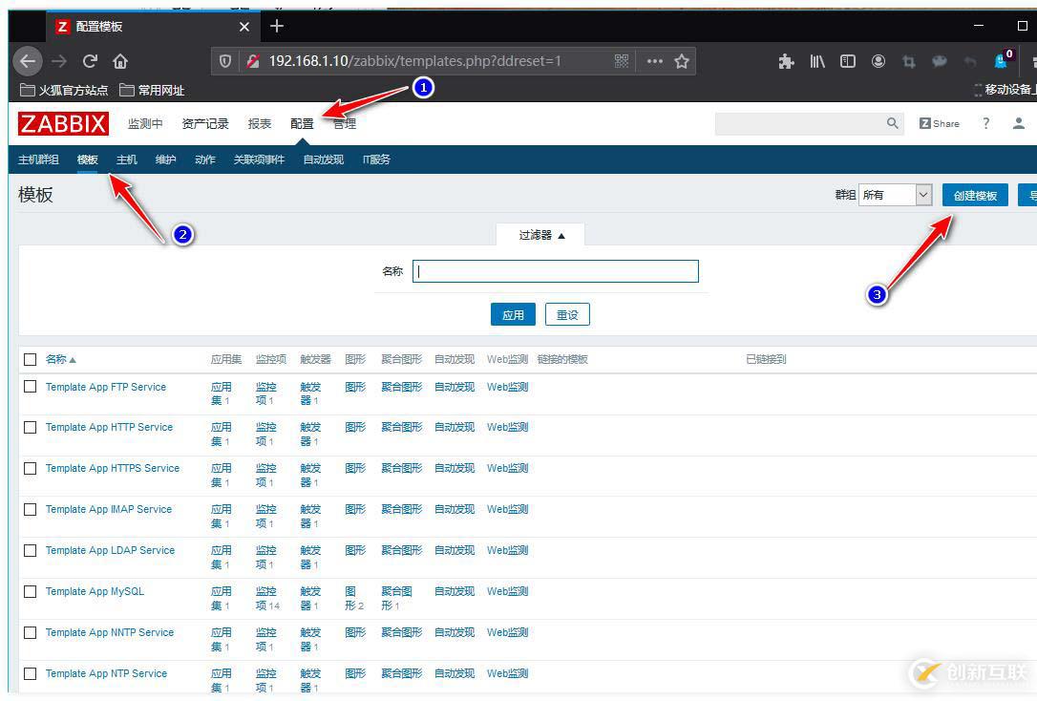Switch to the 动作 submenu tab

pos(205,159)
